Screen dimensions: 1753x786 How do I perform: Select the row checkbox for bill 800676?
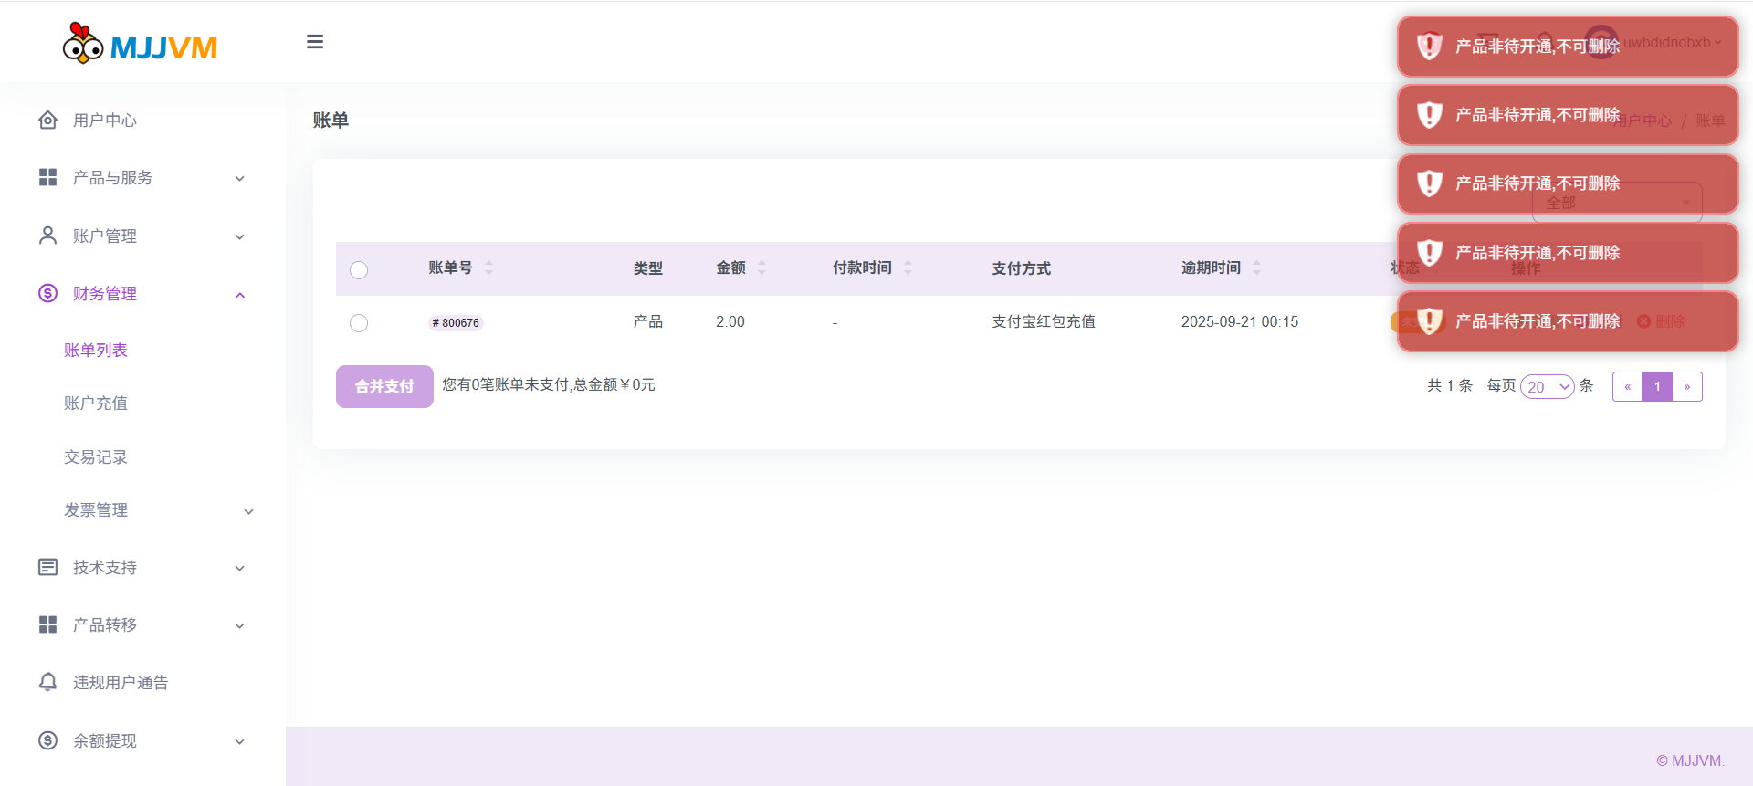click(359, 322)
